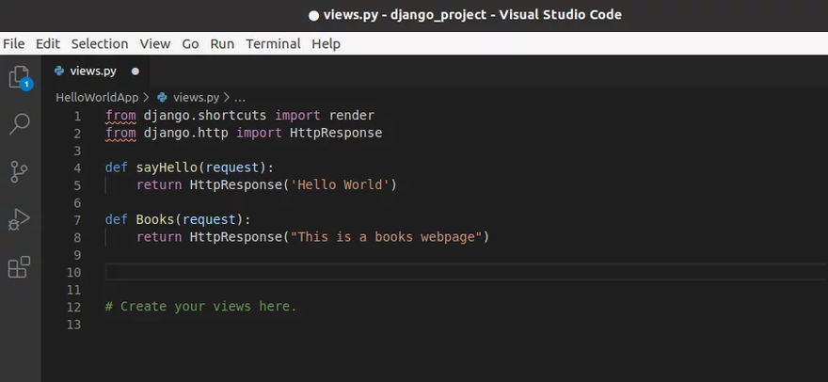Expand the breadcrumb ellipsis symbol list
Image resolution: width=828 pixels, height=382 pixels.
coord(239,97)
